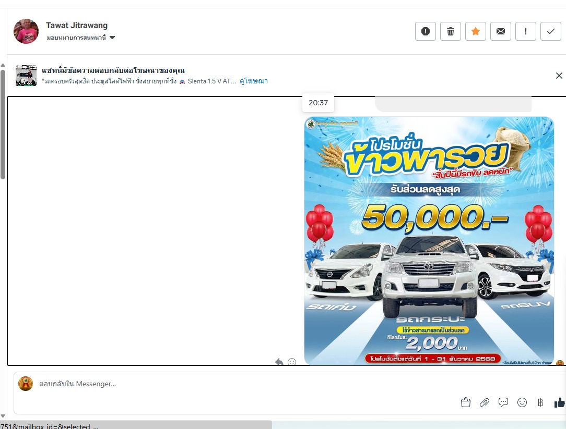The height and width of the screenshot is (429, 566).
Task: Attach a file with paperclip icon
Action: (485, 402)
